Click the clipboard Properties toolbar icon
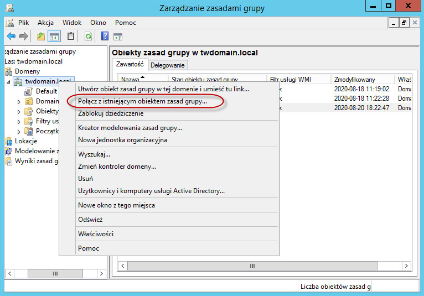 tap(71, 37)
